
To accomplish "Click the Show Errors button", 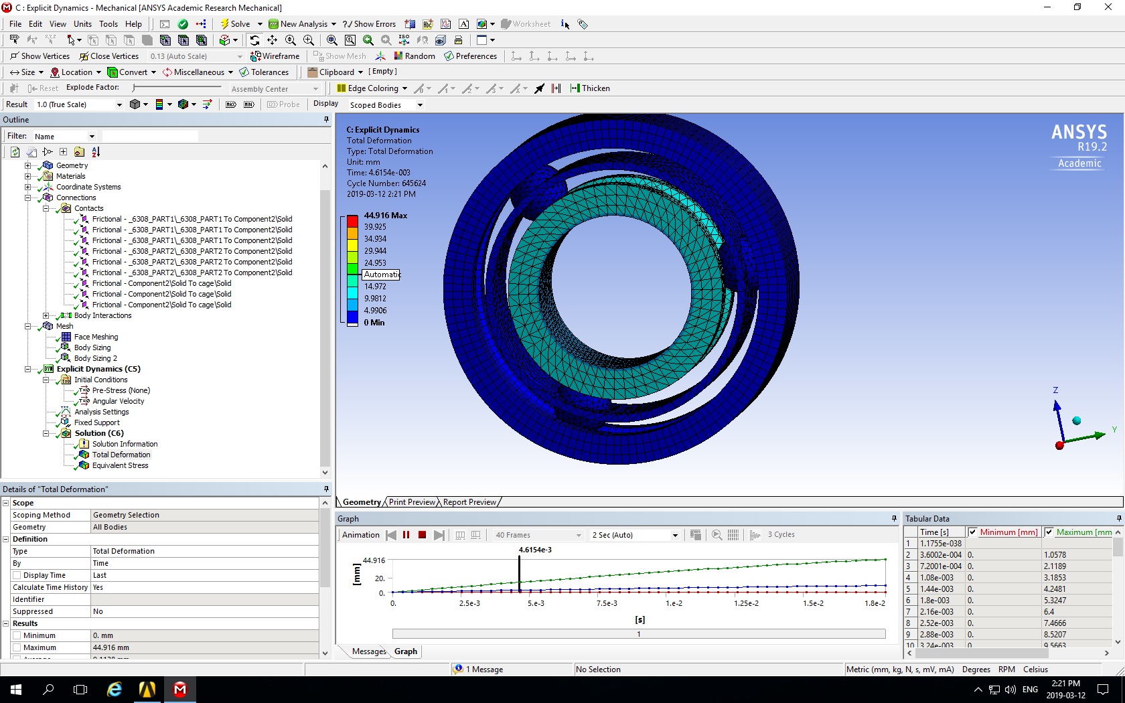I will pyautogui.click(x=369, y=24).
